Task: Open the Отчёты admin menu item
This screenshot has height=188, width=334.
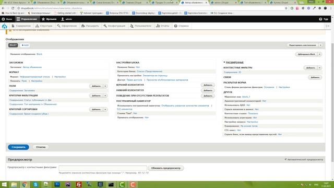Action: click(x=162, y=26)
